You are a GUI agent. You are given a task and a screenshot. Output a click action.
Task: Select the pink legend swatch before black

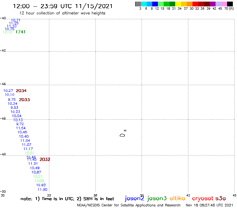224,4
